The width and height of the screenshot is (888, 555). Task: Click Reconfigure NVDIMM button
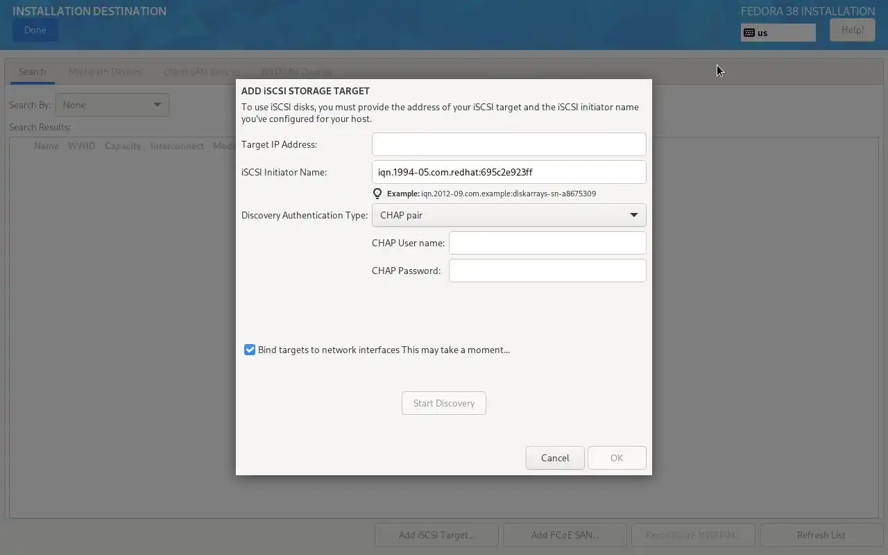point(693,535)
